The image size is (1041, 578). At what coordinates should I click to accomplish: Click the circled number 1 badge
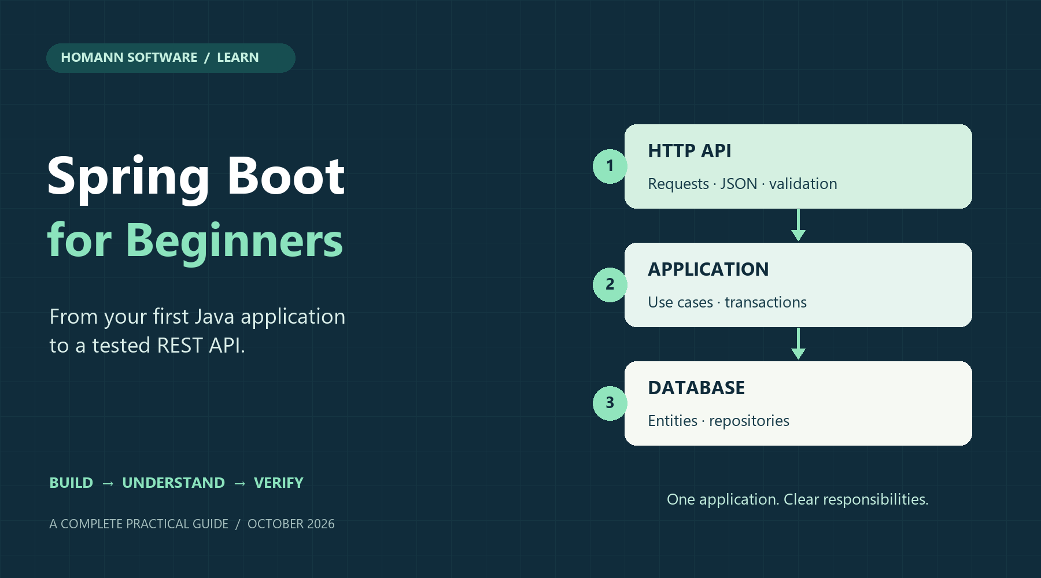610,166
